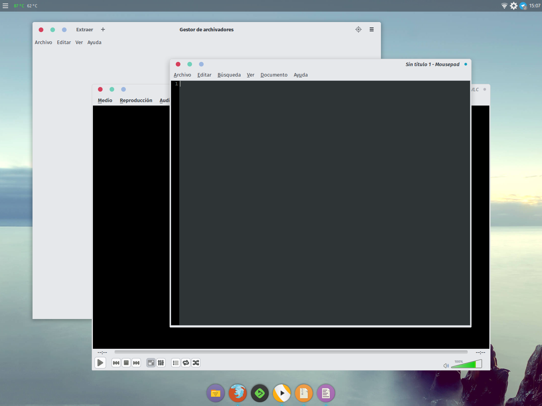Mute audio via VLC speaker icon
542x406 pixels.
click(x=446, y=365)
